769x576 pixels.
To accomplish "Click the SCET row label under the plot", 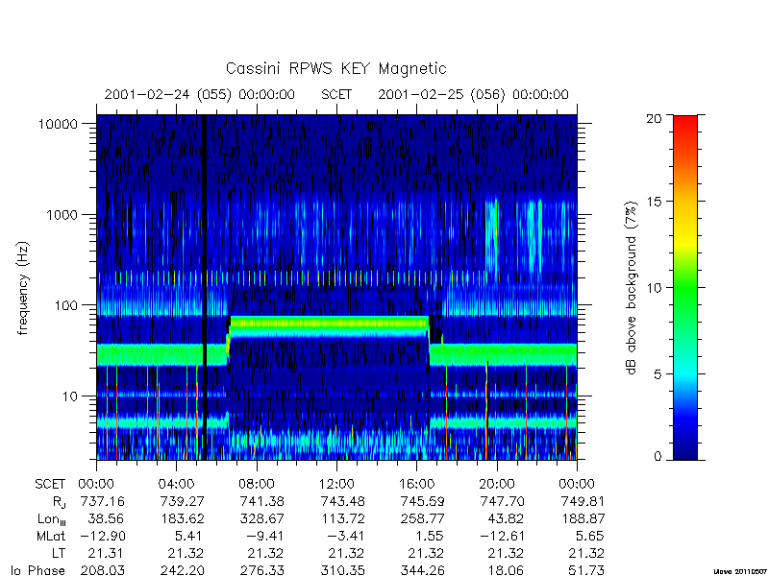I will [50, 485].
